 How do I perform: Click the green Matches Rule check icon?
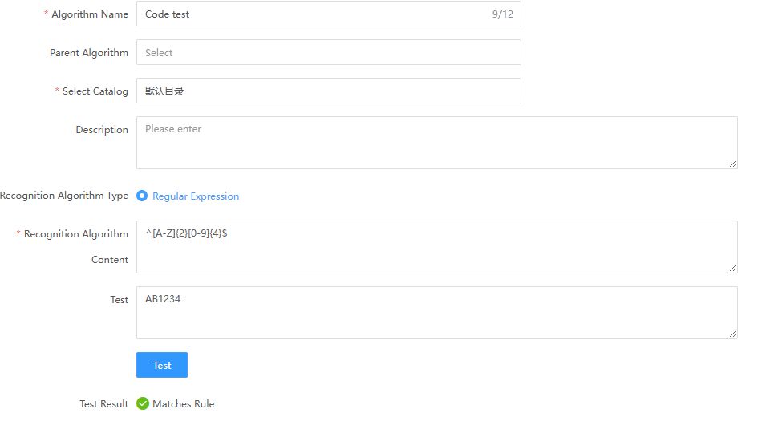click(143, 403)
